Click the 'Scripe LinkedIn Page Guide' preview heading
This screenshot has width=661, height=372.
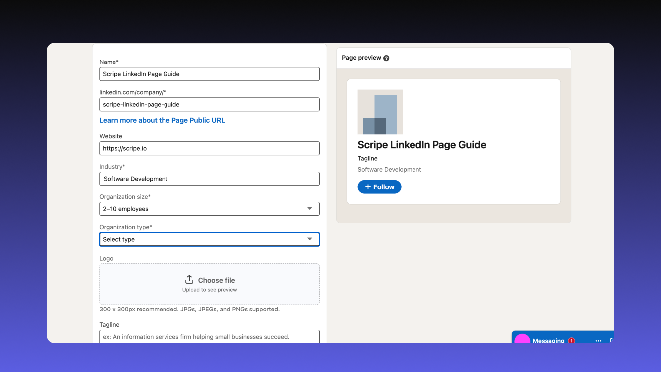(x=422, y=145)
